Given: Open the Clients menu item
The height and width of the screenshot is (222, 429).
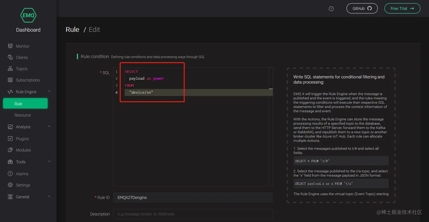Looking at the screenshot, I should [22, 58].
